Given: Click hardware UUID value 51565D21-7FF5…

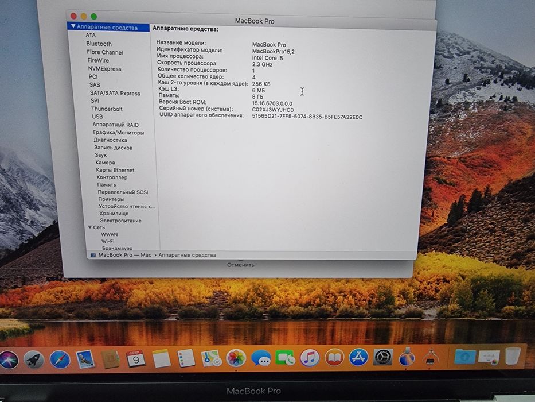Looking at the screenshot, I should (x=307, y=117).
